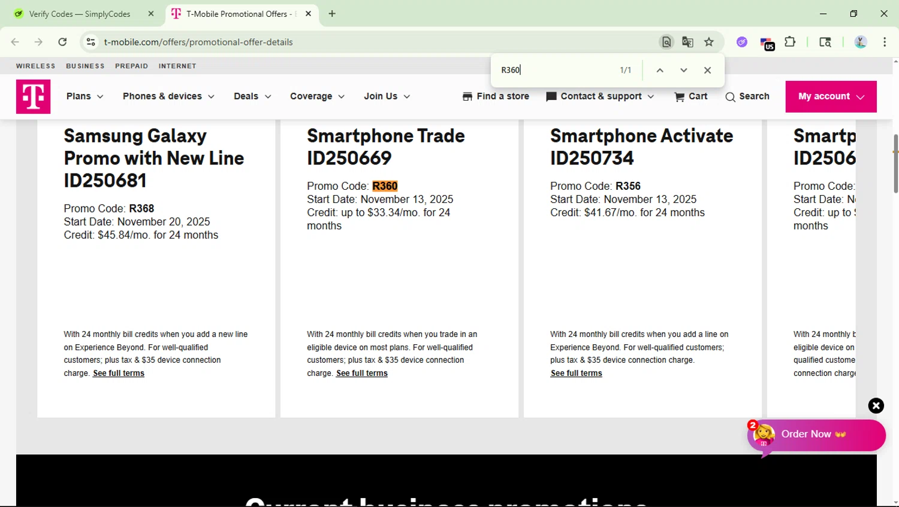Click the find-in-page search field
This screenshot has width=899, height=507.
[x=554, y=70]
